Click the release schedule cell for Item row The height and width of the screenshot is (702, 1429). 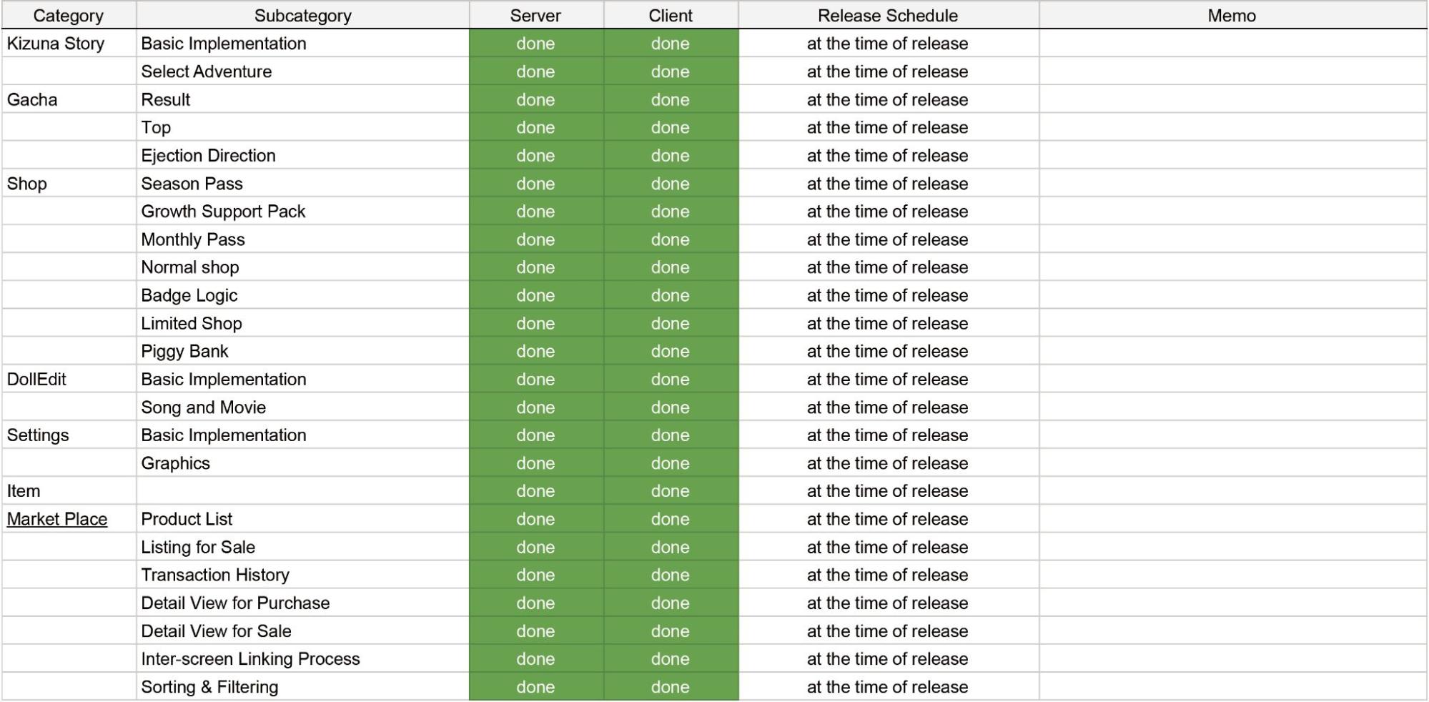coord(888,491)
